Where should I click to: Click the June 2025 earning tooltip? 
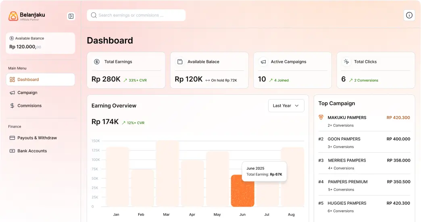pyautogui.click(x=264, y=171)
